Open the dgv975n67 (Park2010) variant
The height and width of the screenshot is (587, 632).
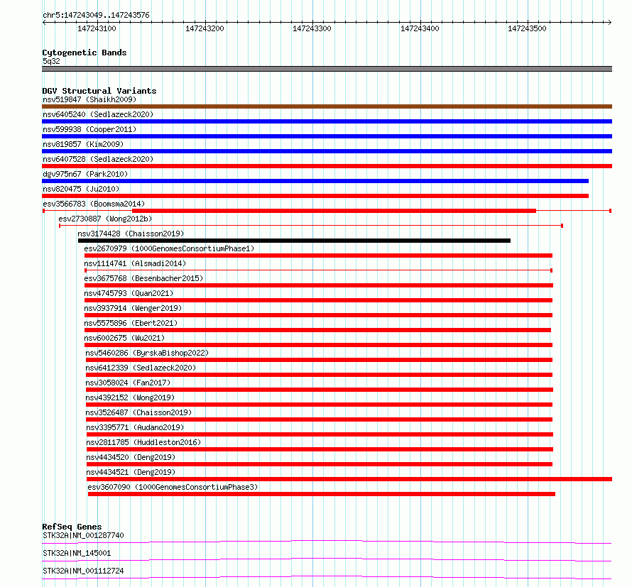click(x=85, y=174)
